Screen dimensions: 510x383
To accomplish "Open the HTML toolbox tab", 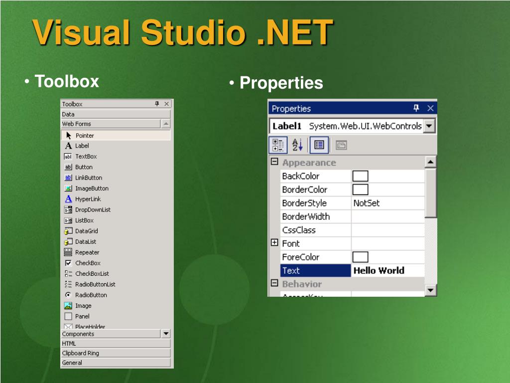I will click(116, 343).
